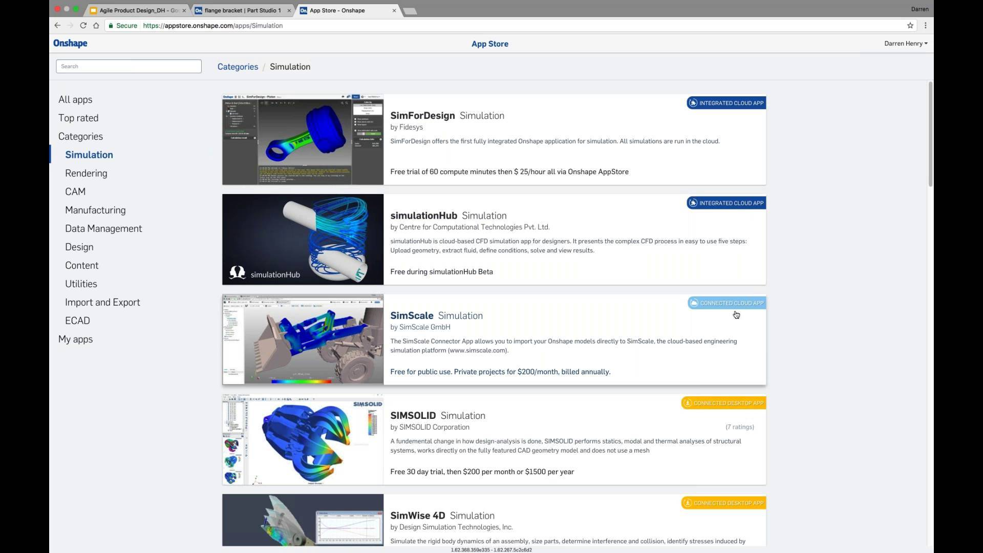The image size is (983, 553).
Task: Click the SIMSOLID (7 ratings) text
Action: 739,427
